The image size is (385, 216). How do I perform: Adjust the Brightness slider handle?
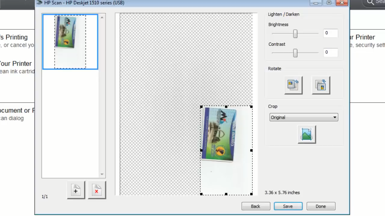(x=295, y=34)
